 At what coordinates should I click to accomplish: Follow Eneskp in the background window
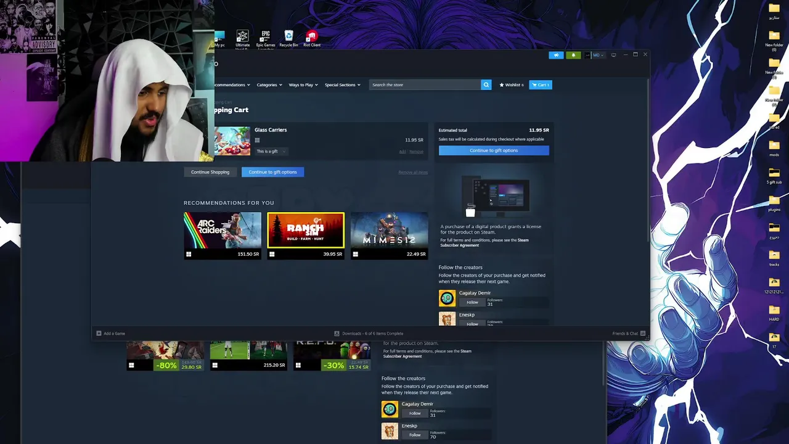(x=415, y=435)
